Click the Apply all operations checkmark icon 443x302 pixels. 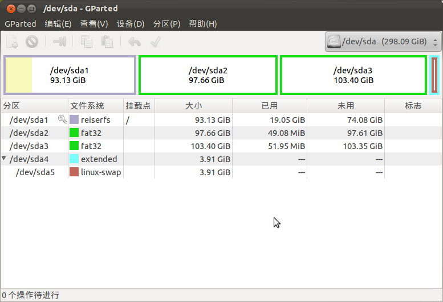click(156, 42)
